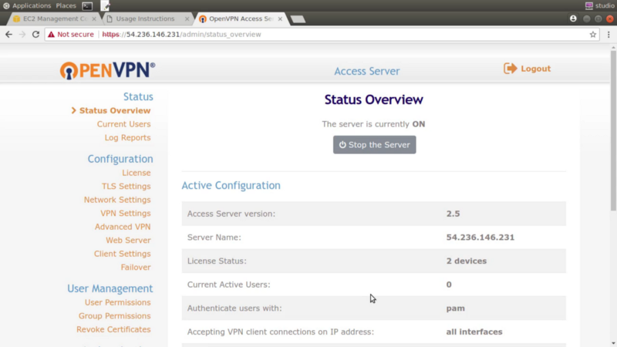Select the OpenVPN Access Server tab
This screenshot has height=347, width=617.
[x=241, y=19]
